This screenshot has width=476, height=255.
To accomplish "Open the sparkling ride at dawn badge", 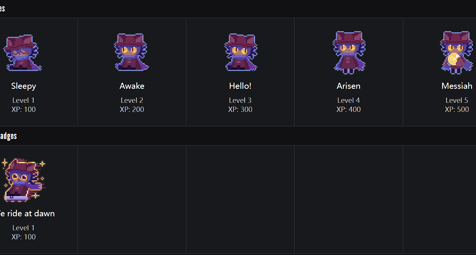I will pyautogui.click(x=24, y=180).
